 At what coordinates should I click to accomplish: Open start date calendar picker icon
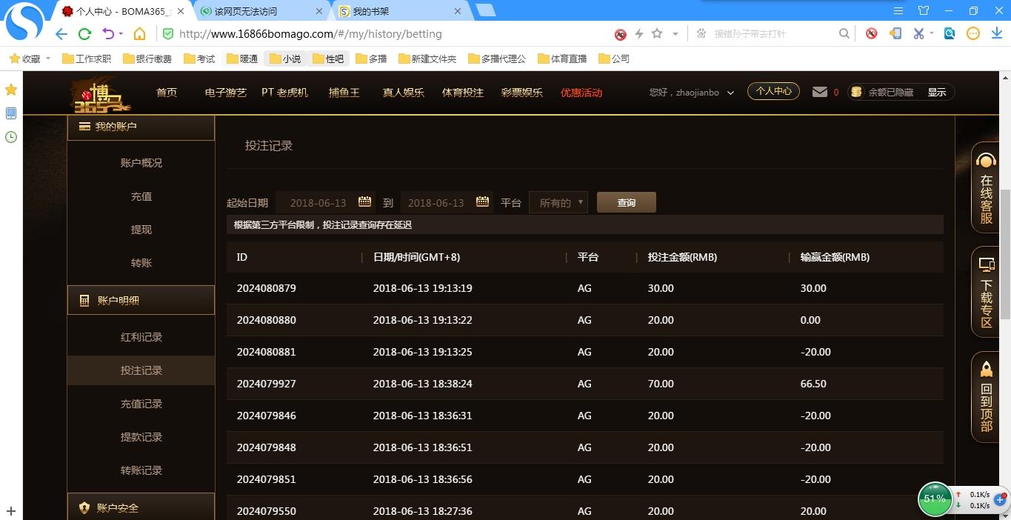click(x=364, y=202)
